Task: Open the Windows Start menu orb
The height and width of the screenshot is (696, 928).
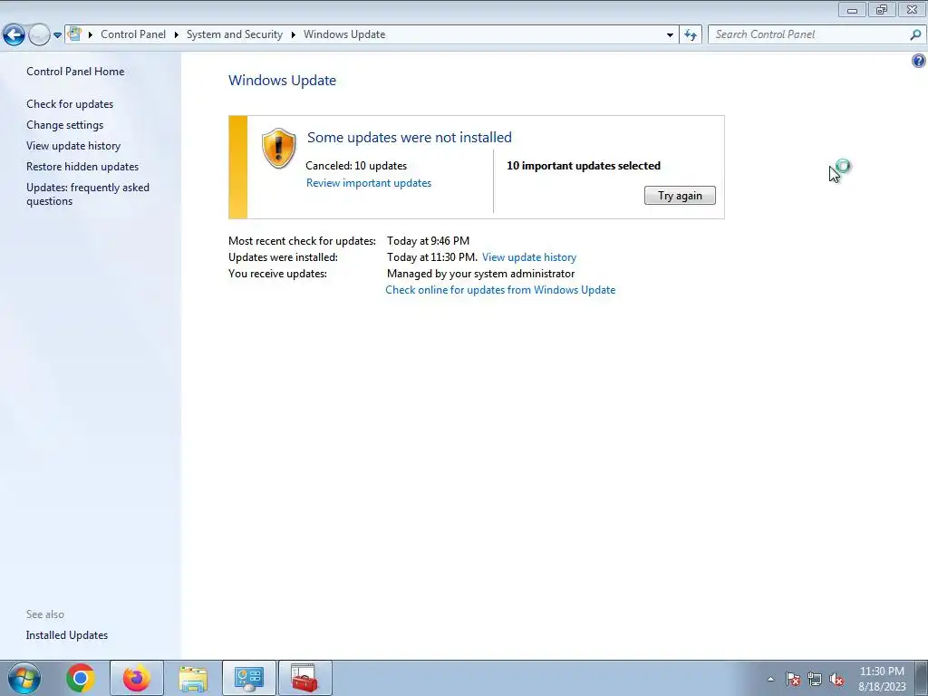Action: click(24, 678)
